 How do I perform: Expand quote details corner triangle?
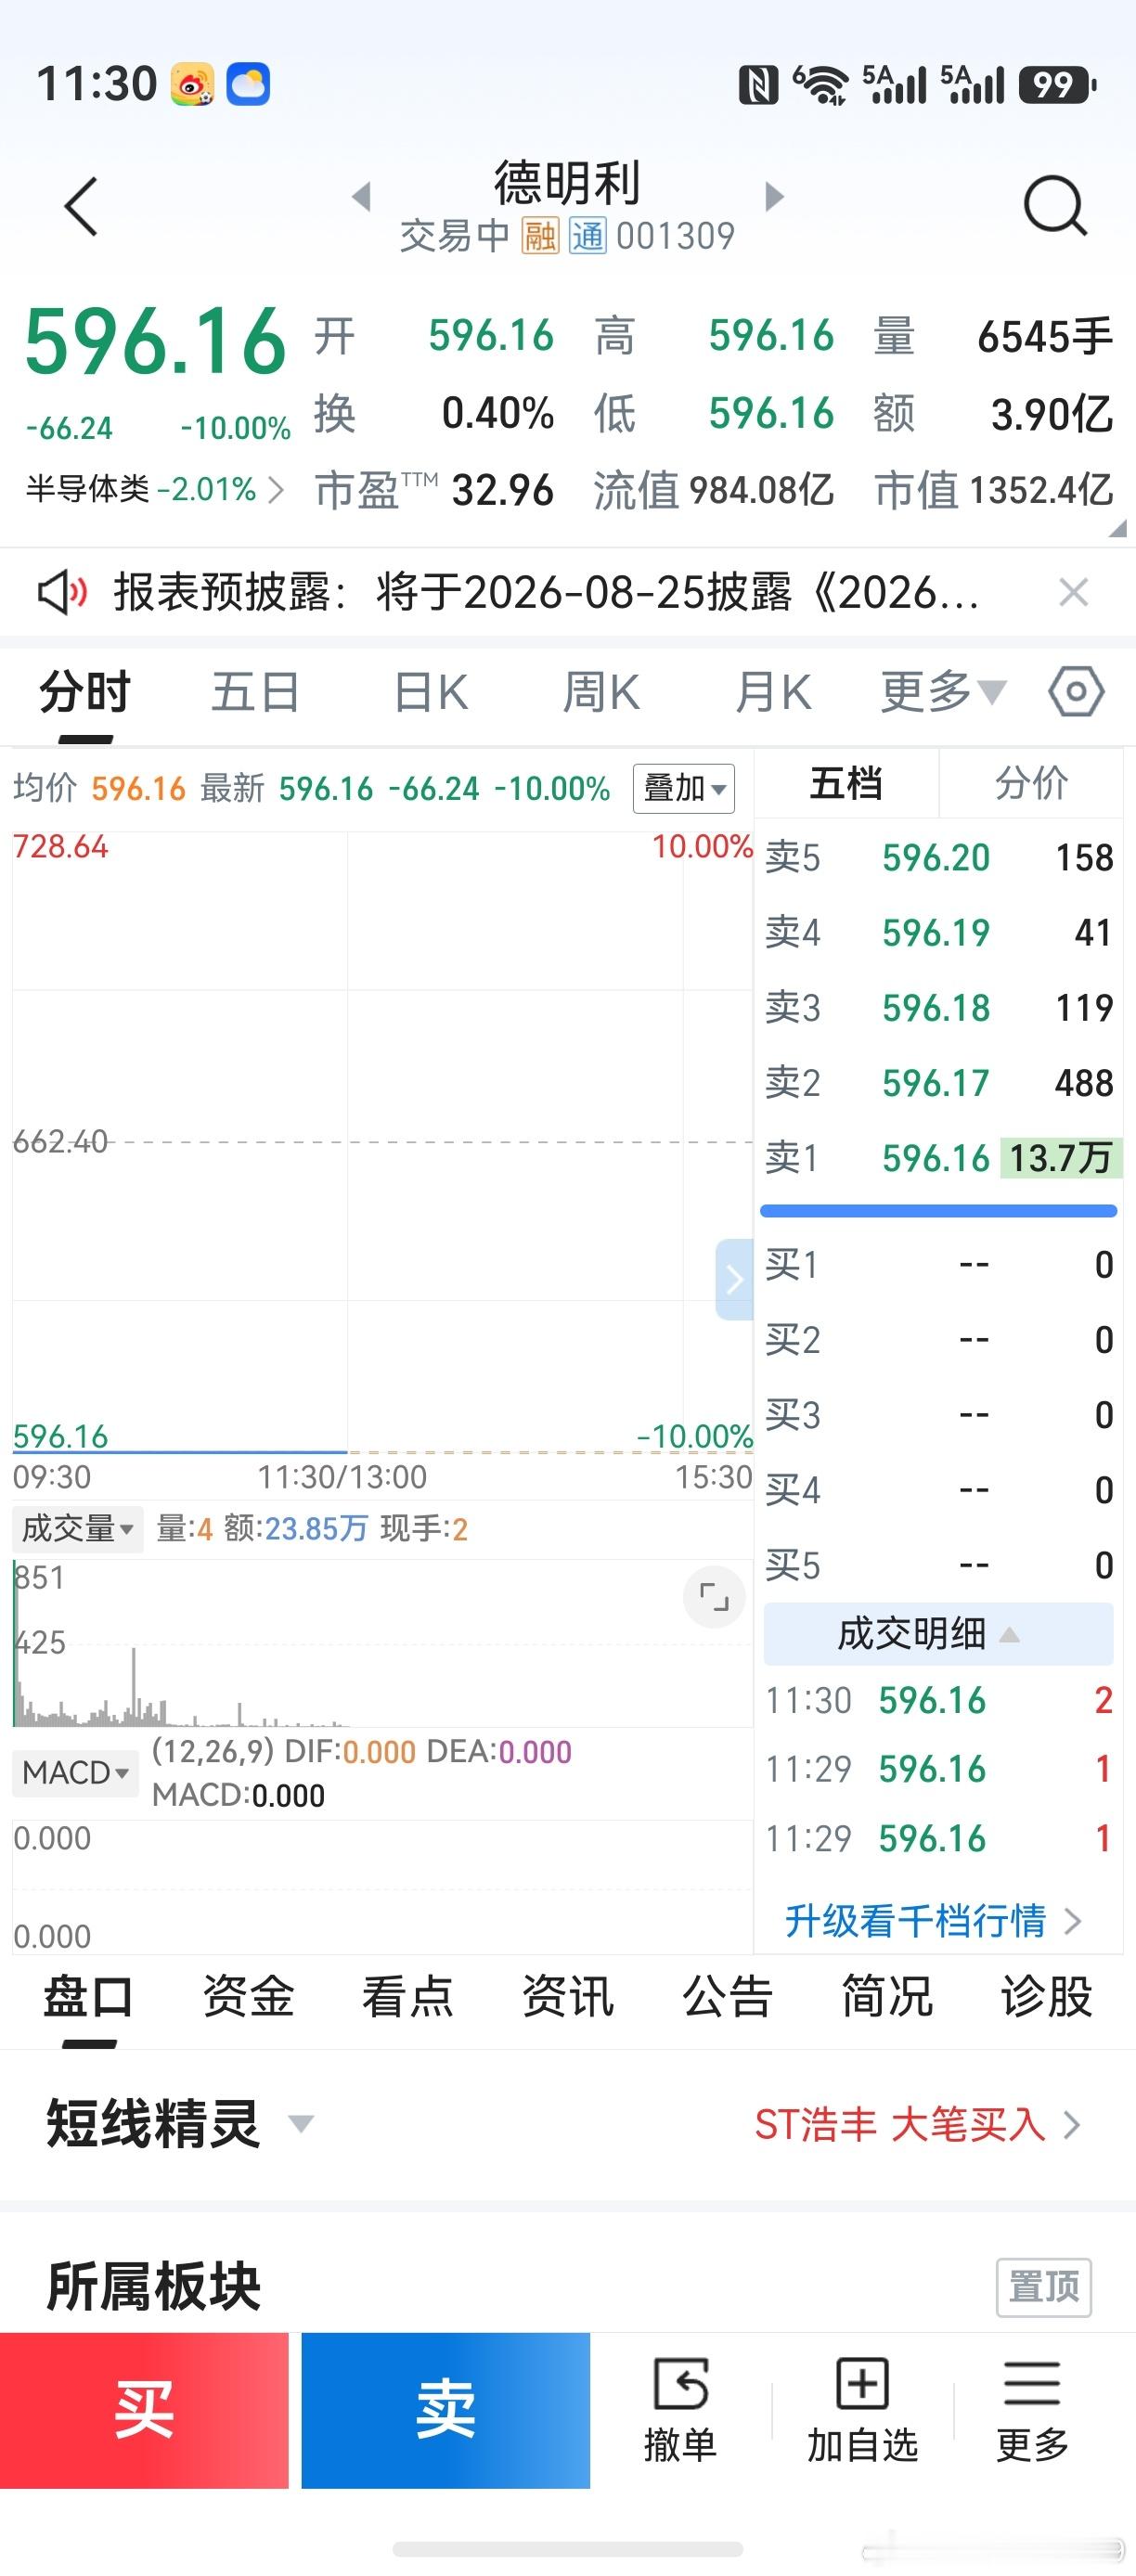click(x=1118, y=529)
